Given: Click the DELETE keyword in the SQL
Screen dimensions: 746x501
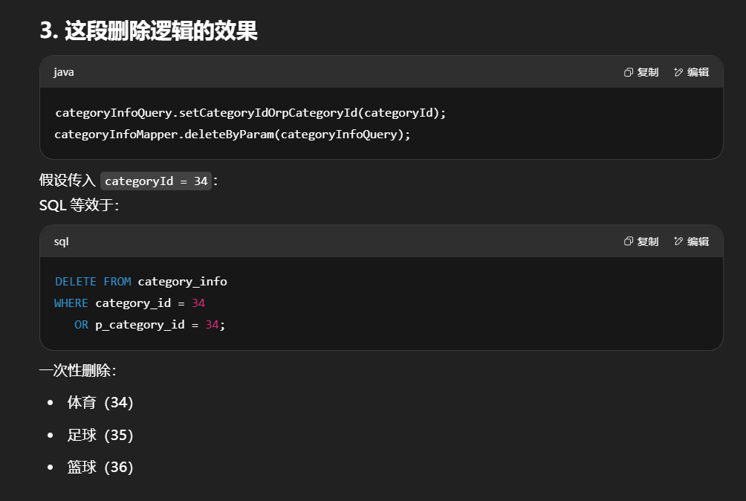Looking at the screenshot, I should click(x=76, y=282).
